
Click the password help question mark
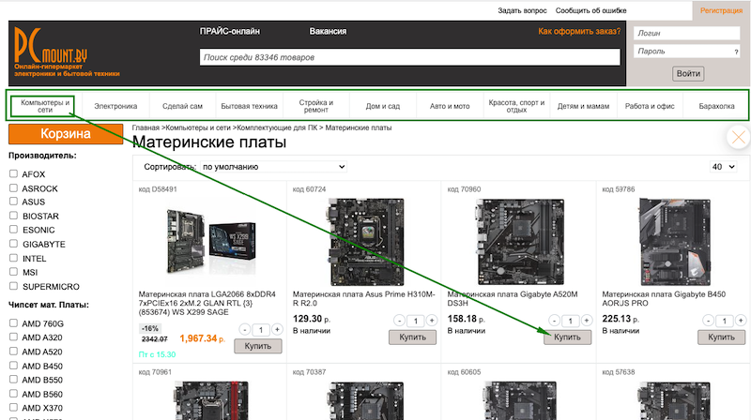(736, 52)
